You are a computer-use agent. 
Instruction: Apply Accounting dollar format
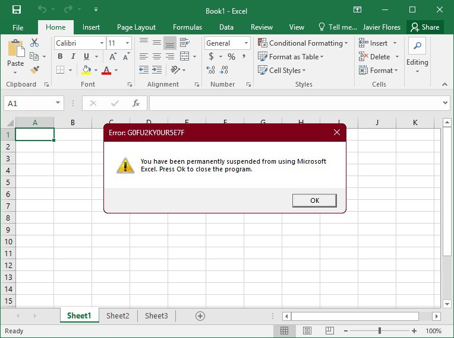[x=212, y=56]
